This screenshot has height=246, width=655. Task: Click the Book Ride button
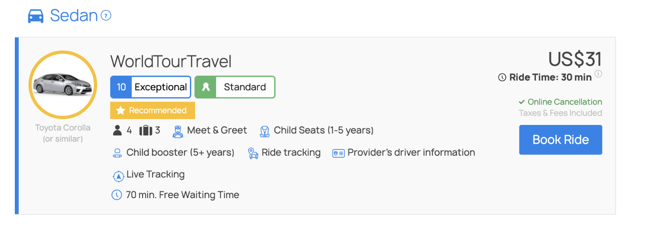coord(560,140)
